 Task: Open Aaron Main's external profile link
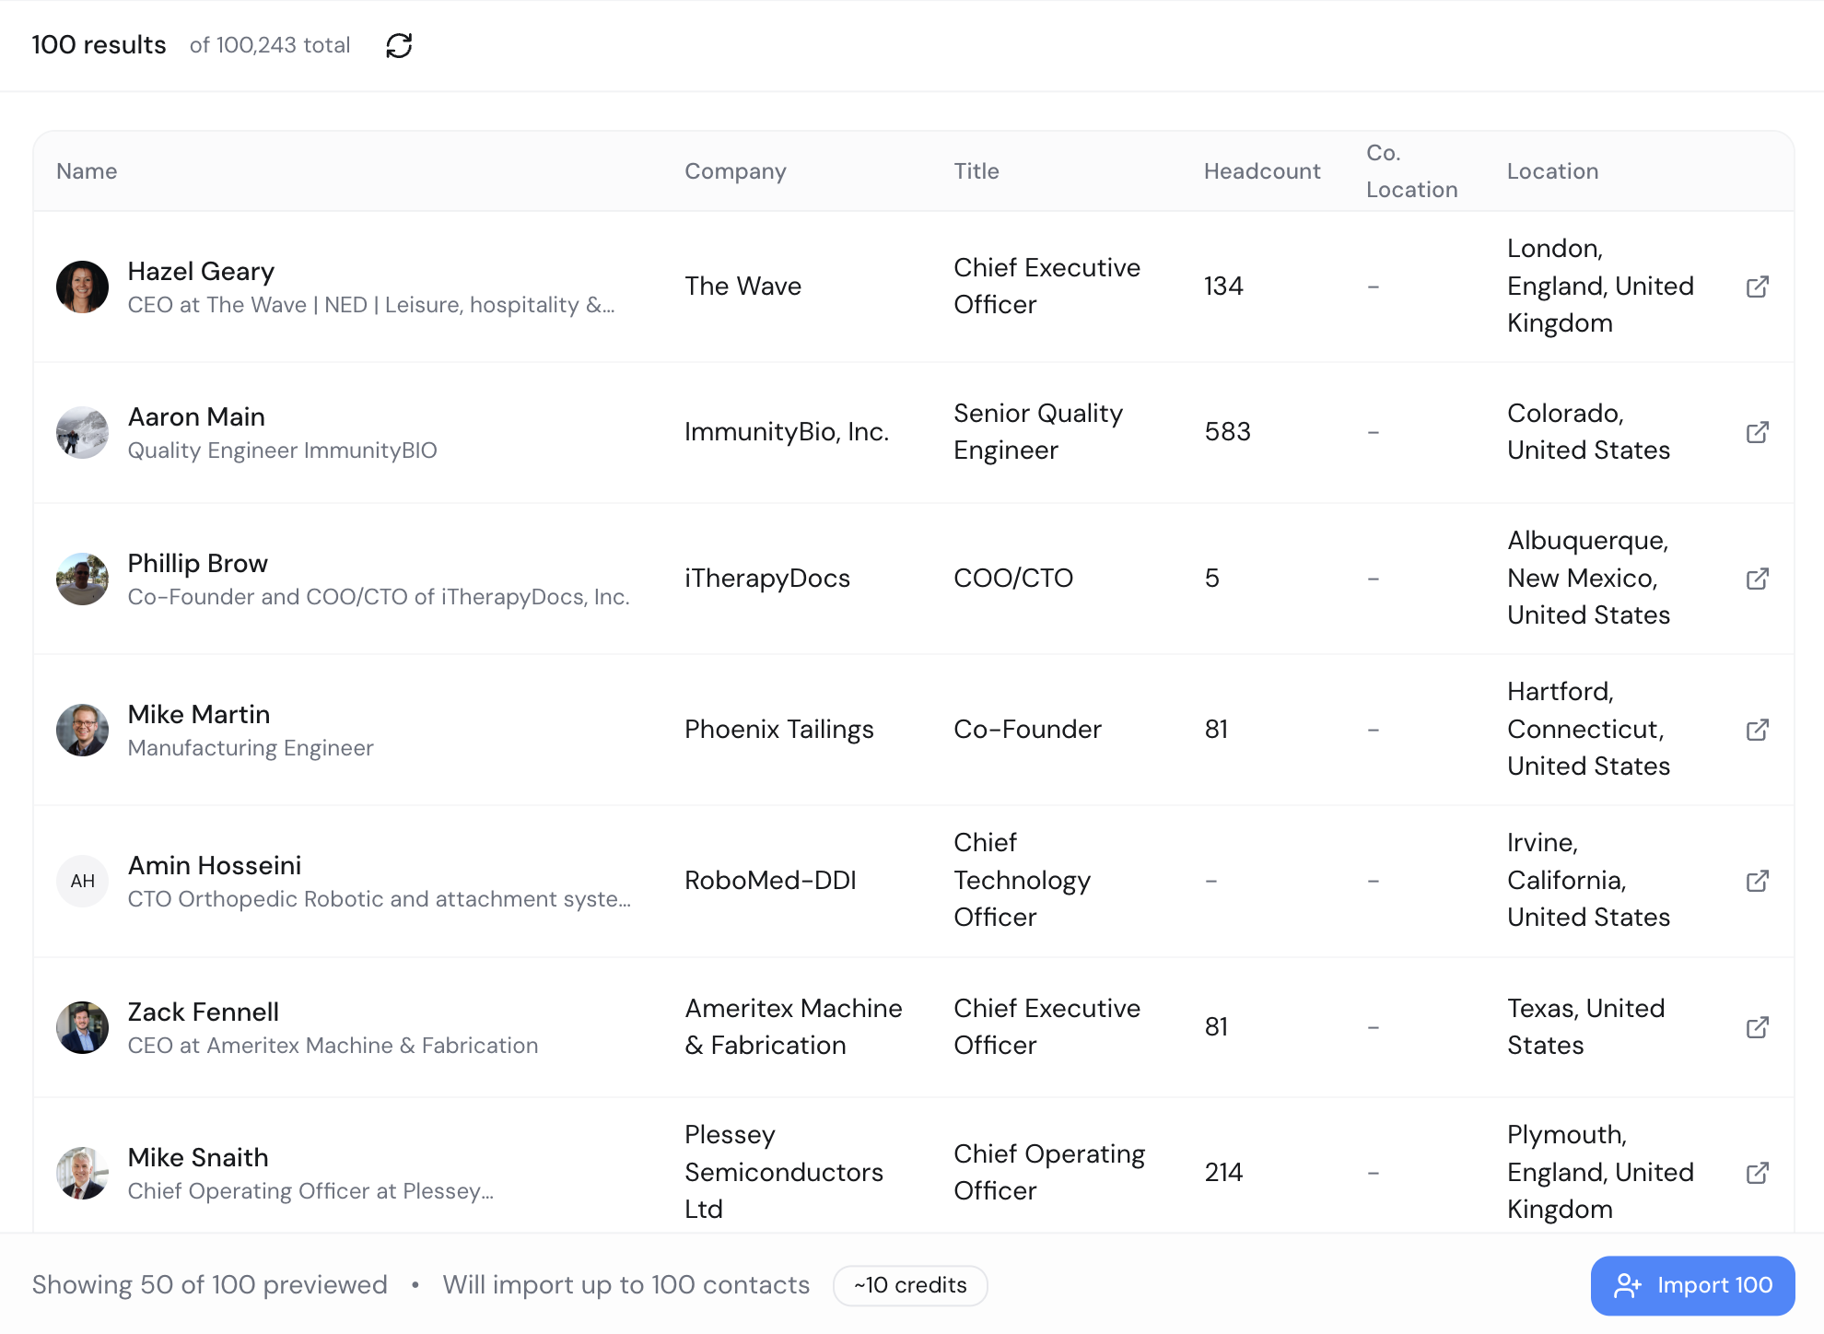coord(1758,432)
